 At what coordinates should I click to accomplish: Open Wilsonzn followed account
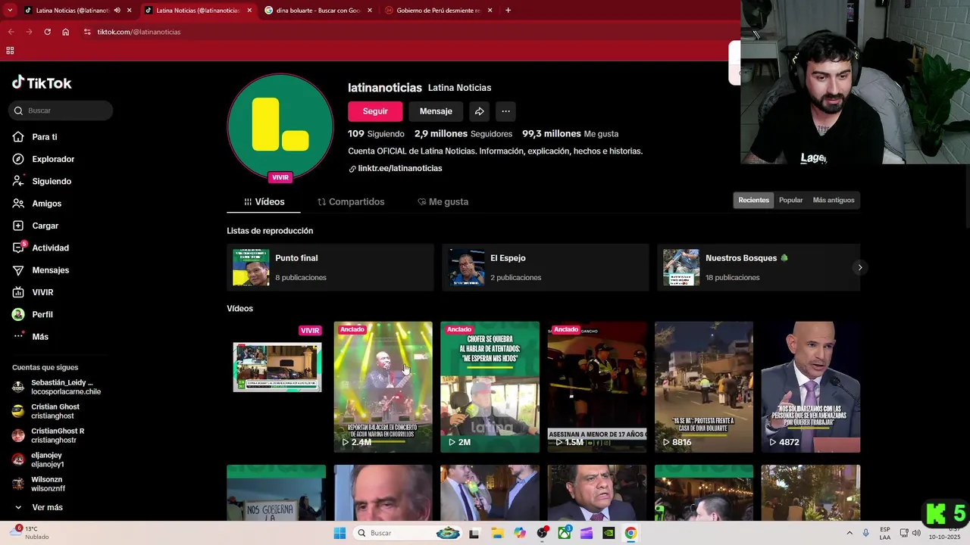coord(39,484)
